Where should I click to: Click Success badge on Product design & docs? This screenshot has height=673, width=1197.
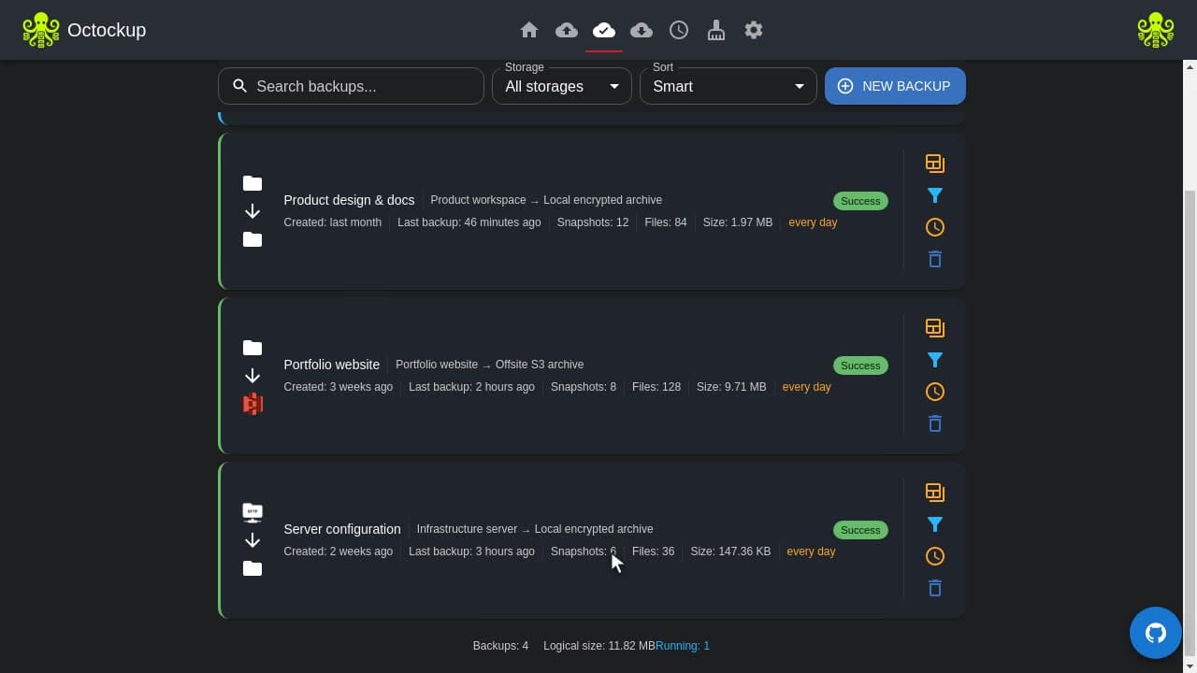(860, 201)
